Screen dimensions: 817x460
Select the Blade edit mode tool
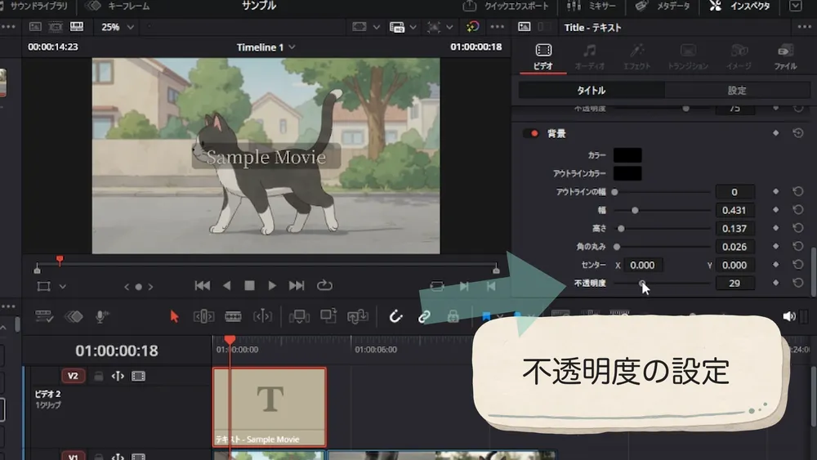coord(233,316)
